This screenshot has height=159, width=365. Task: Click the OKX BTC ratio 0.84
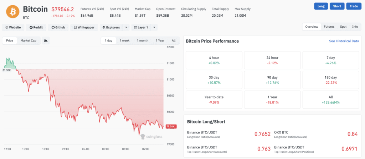tap(353, 134)
